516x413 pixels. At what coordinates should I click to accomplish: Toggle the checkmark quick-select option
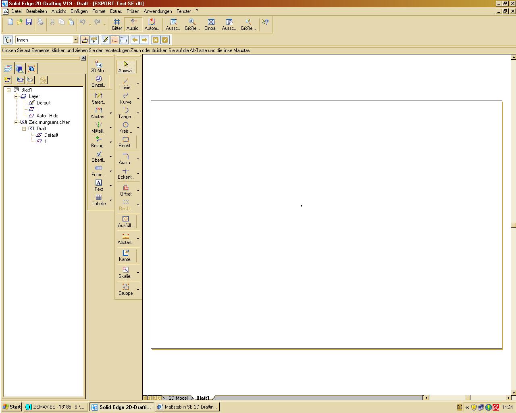point(105,40)
